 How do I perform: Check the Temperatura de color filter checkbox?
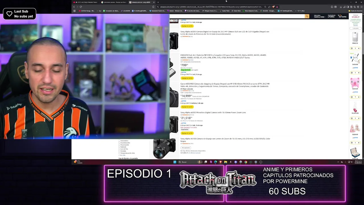pyautogui.click(x=119, y=153)
